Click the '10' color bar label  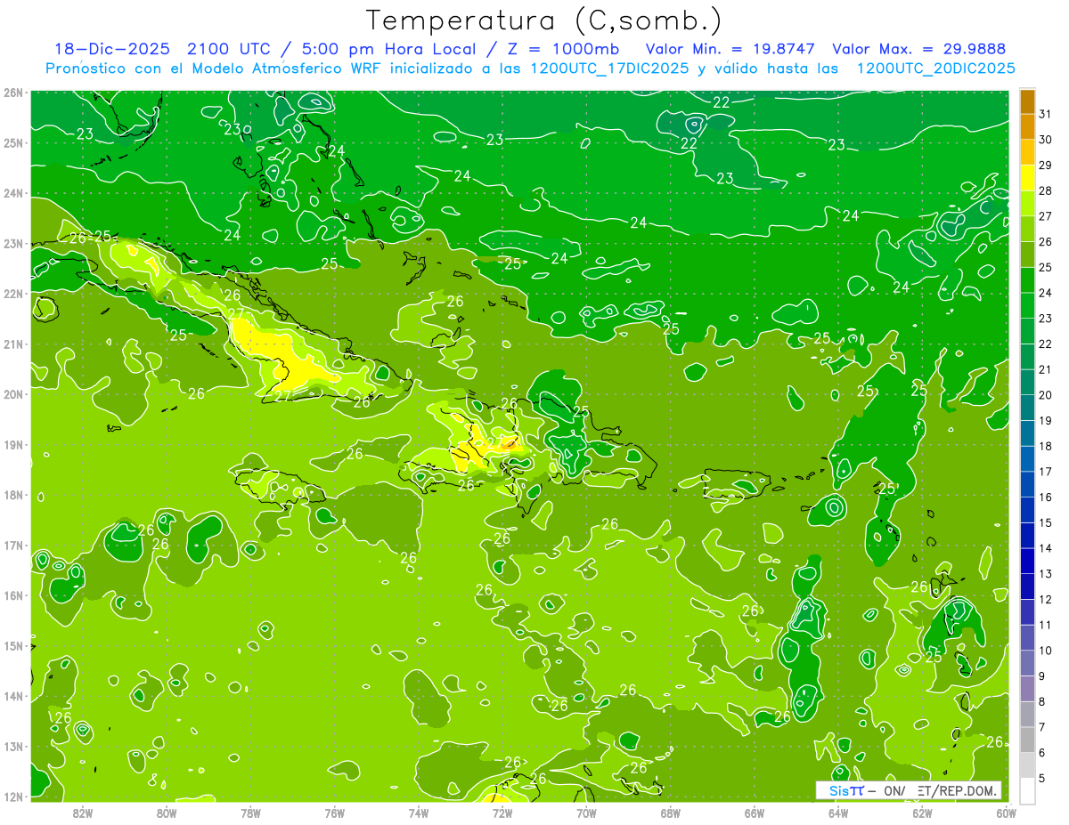pos(1045,650)
